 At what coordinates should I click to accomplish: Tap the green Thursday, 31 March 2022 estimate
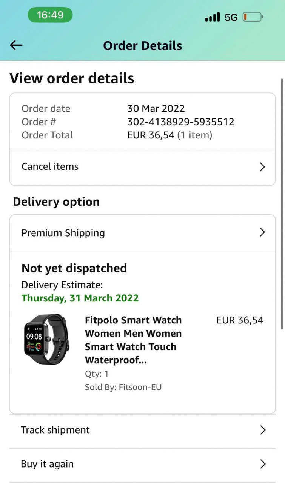pos(80,298)
